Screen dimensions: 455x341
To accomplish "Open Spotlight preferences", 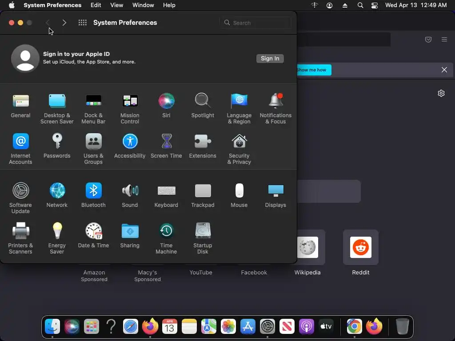I will tap(203, 106).
